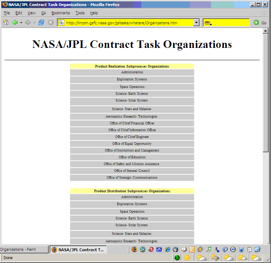Launch Opera from quick launch bar
This screenshot has height=263, width=271.
[x=151, y=249]
